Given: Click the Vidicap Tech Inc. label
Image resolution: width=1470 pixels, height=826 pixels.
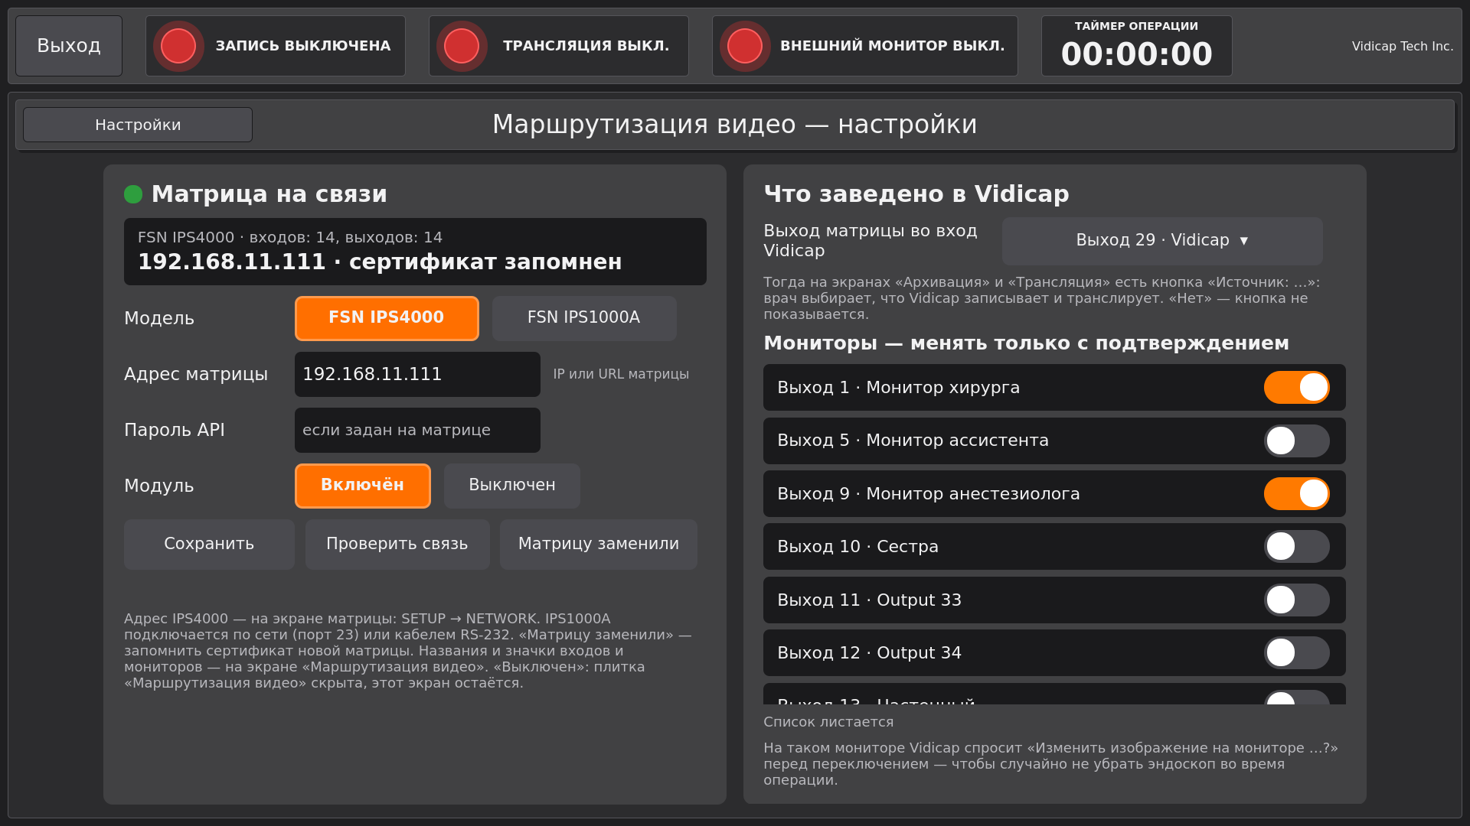Looking at the screenshot, I should (x=1403, y=46).
